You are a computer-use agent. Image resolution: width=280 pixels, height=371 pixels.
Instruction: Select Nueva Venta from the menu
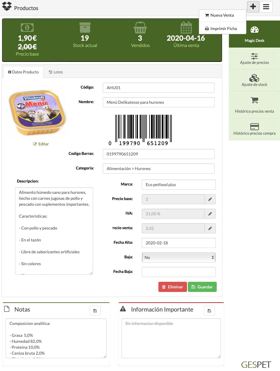click(x=222, y=15)
